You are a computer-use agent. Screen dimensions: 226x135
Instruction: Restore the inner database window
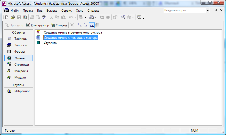click(216, 10)
